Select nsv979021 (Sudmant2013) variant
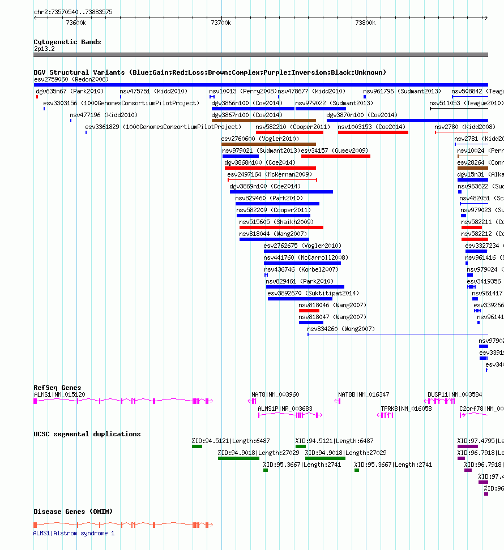Viewport: 504px width, 550px height. 241,156
